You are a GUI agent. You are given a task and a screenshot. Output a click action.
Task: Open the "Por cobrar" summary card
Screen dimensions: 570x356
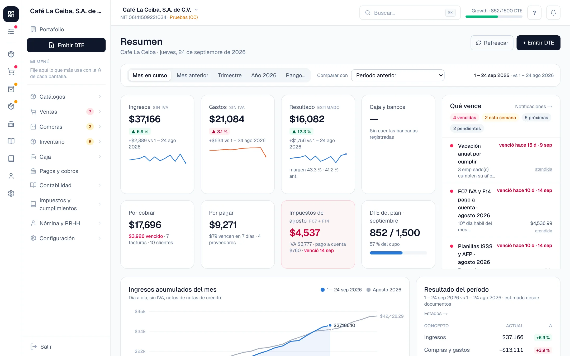(x=157, y=234)
